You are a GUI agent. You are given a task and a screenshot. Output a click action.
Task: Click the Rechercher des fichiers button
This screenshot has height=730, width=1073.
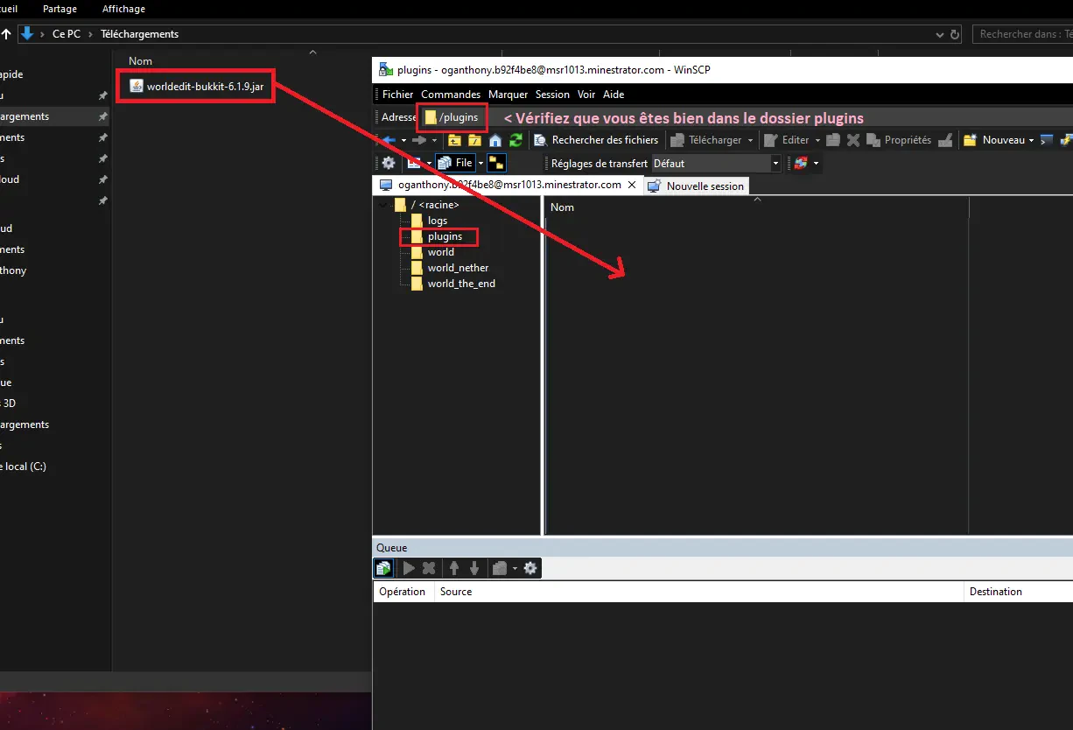coord(595,140)
